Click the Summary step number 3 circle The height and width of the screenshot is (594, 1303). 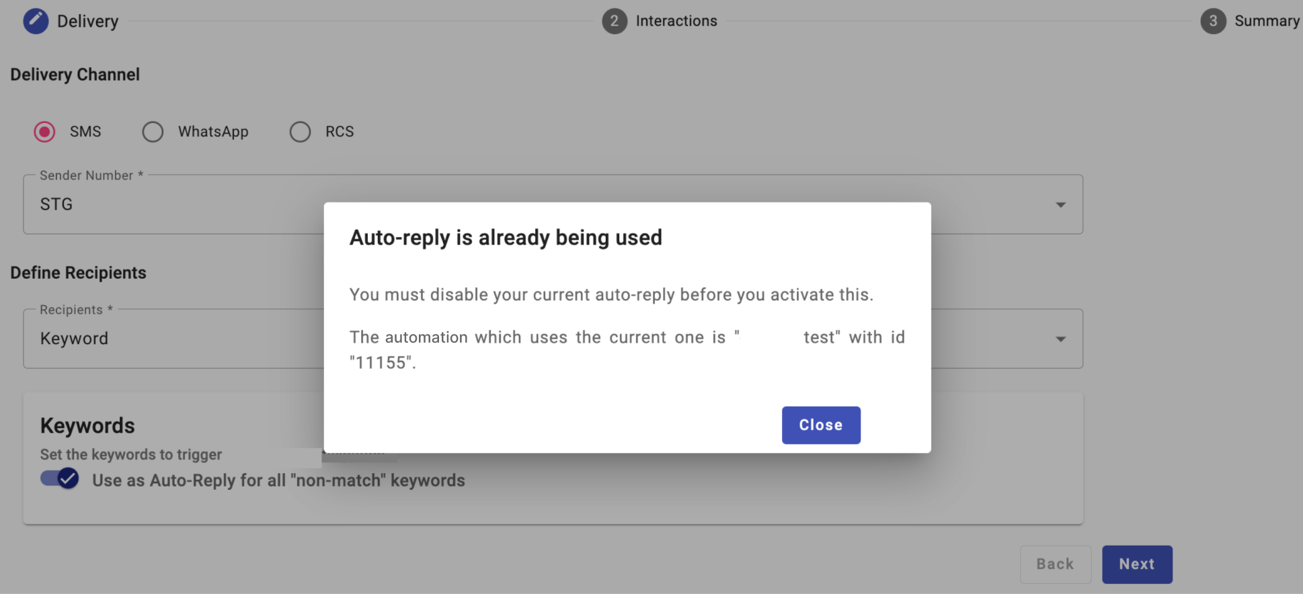coord(1213,22)
